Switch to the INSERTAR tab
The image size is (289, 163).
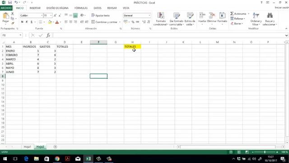pyautogui.click(x=35, y=8)
